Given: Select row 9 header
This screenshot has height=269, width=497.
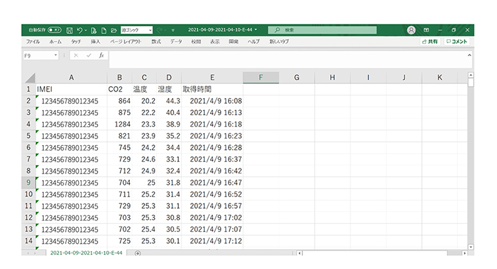Looking at the screenshot, I should [28, 183].
